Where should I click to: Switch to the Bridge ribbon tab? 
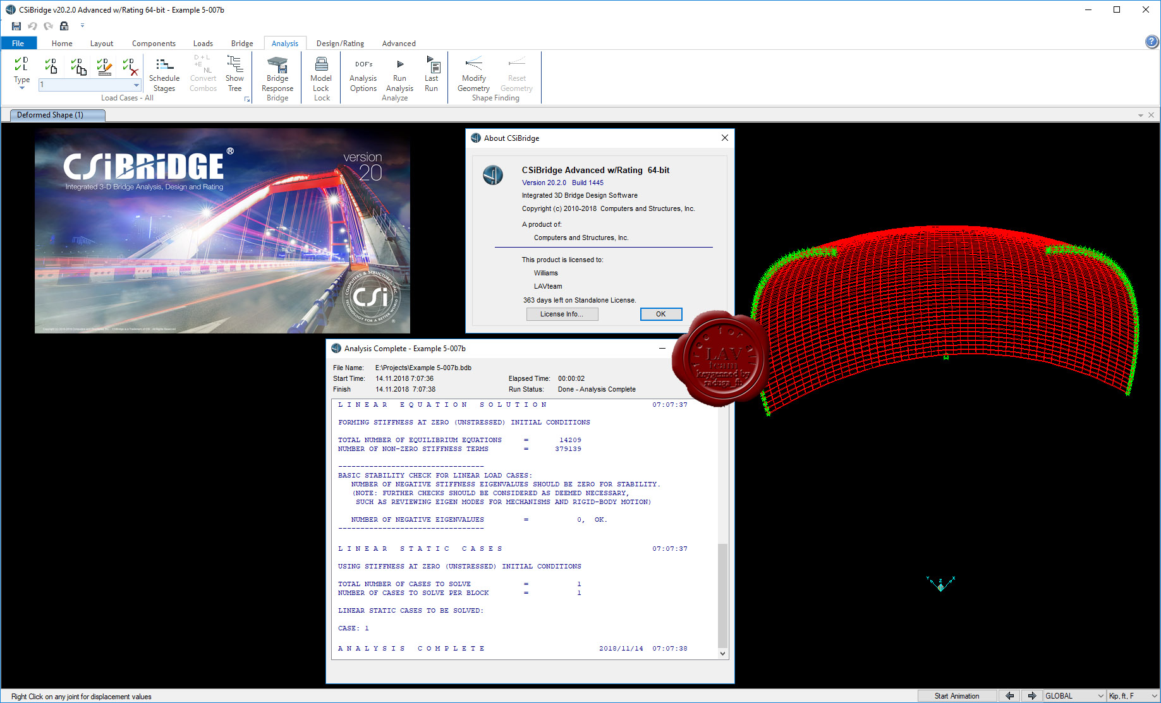pyautogui.click(x=242, y=44)
